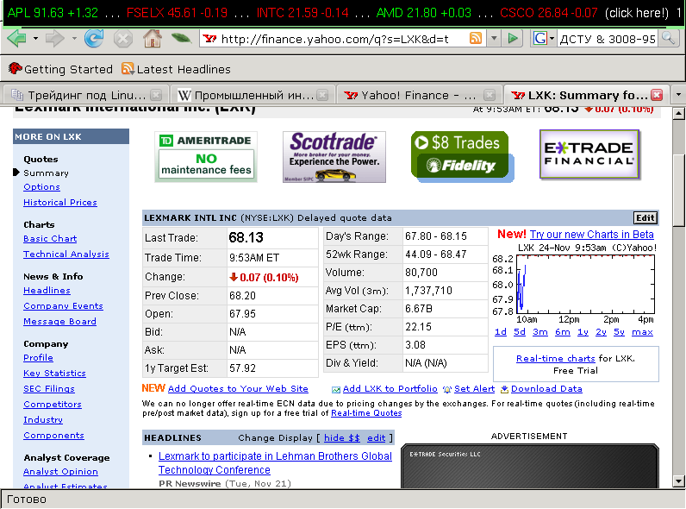Switch to the Промышленный ин... tab
This screenshot has width=686, height=509.
[253, 95]
